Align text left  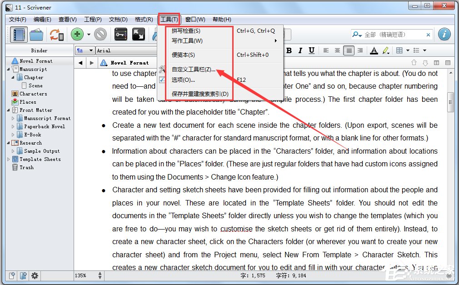point(326,50)
